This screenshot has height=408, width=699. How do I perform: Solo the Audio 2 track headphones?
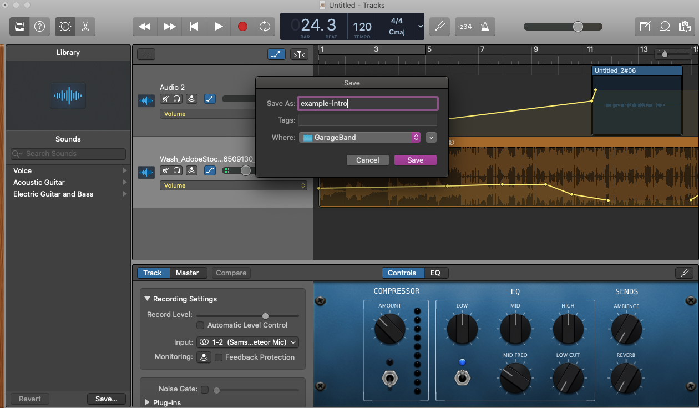[x=176, y=99]
